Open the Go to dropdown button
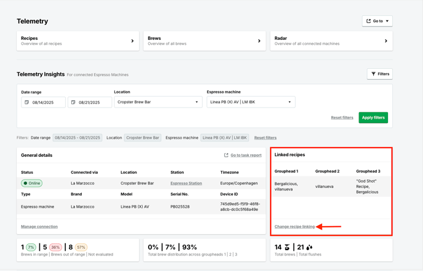423x271 pixels. [x=377, y=21]
